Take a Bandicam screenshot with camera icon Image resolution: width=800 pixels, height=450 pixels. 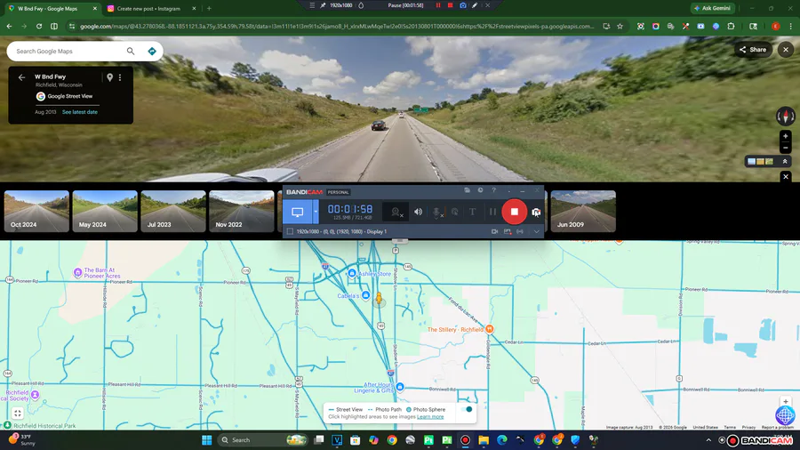point(536,212)
